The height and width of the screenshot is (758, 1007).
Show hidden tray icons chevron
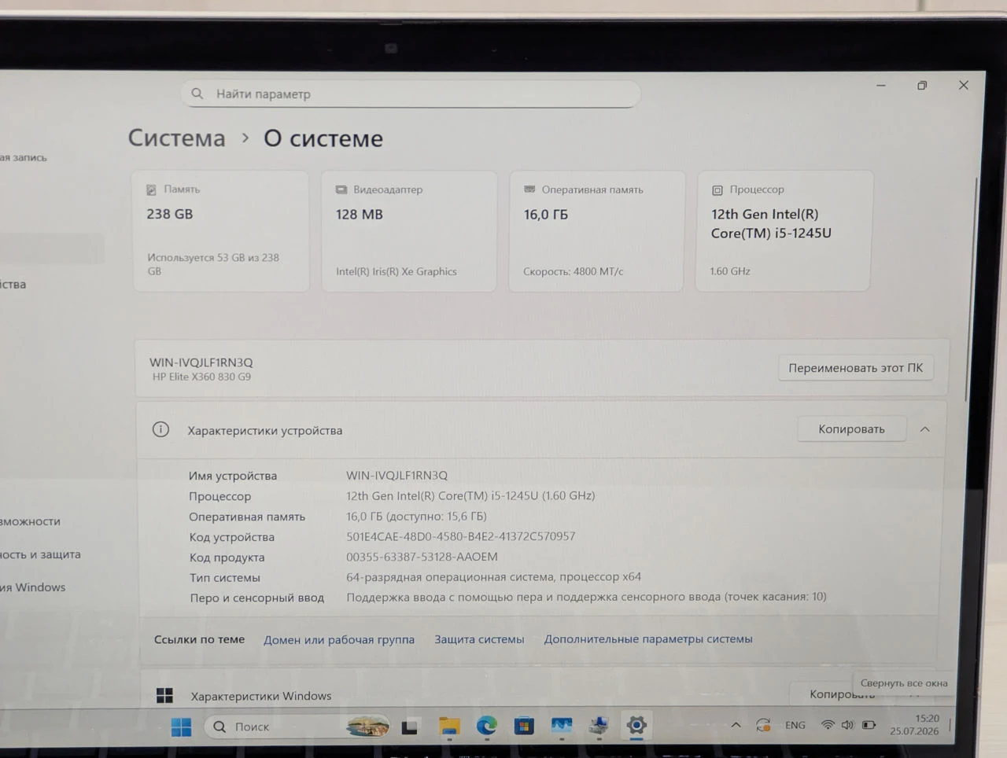point(736,725)
